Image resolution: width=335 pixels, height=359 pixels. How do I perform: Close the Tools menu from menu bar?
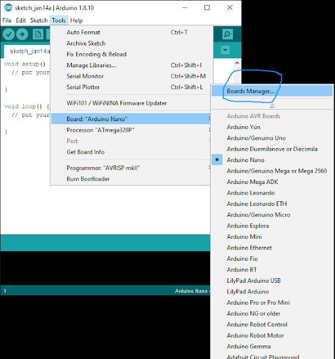59,20
